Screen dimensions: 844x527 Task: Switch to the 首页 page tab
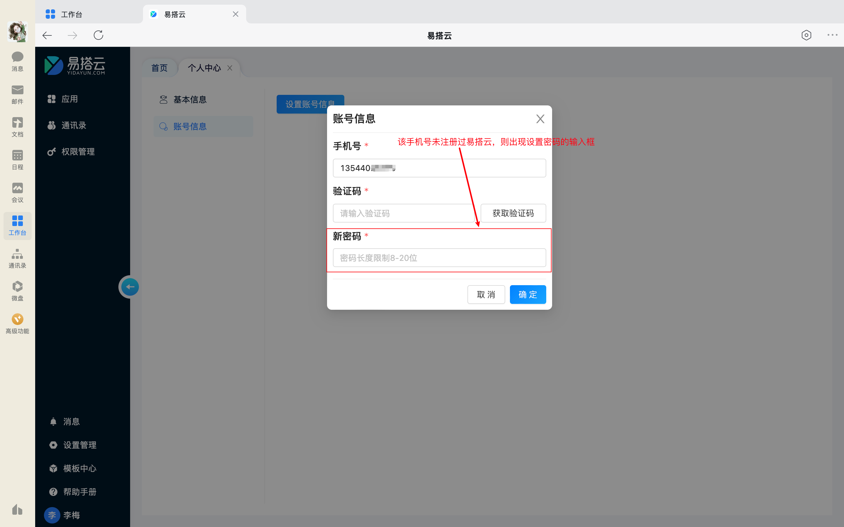pyautogui.click(x=159, y=68)
